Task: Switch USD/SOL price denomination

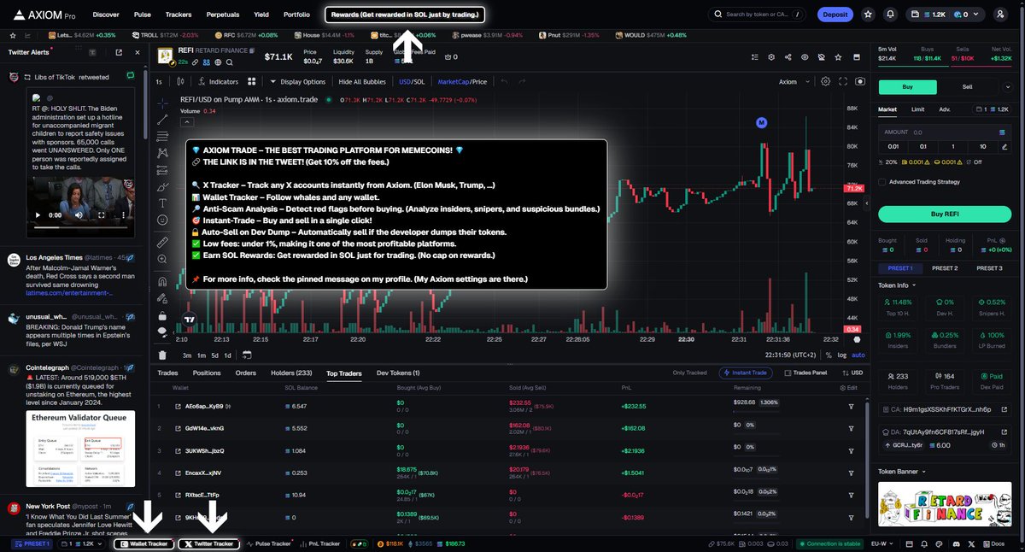Action: (412, 82)
